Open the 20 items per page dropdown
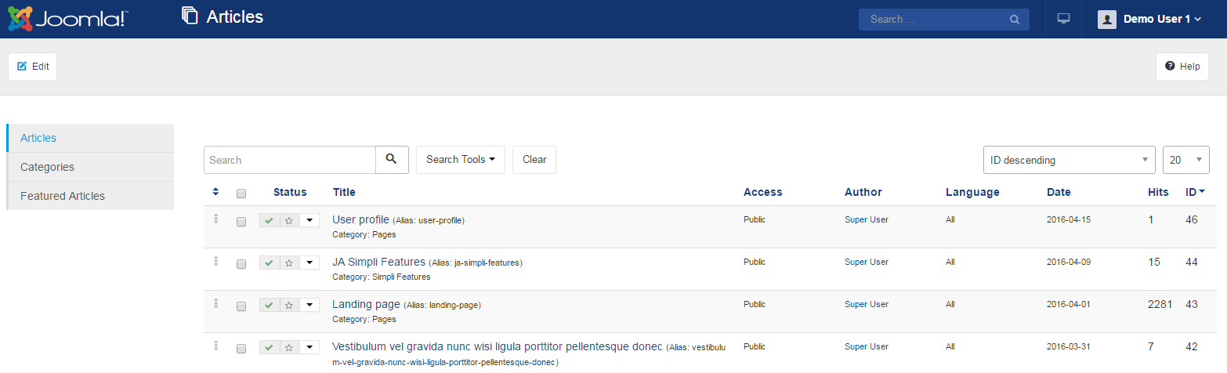This screenshot has height=373, width=1227. pos(1185,160)
